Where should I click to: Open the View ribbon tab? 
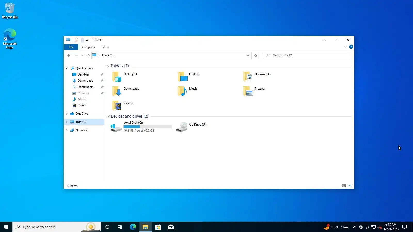coord(106,47)
